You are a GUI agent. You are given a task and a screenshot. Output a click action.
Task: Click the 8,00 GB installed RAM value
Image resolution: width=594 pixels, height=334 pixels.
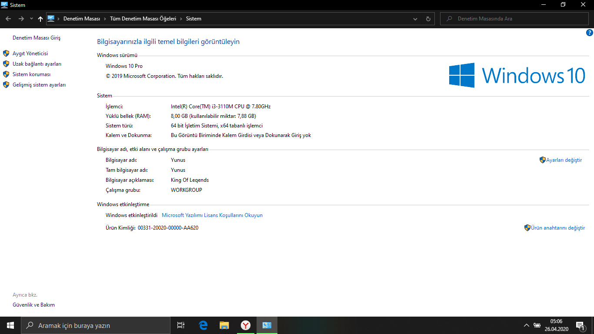[214, 116]
